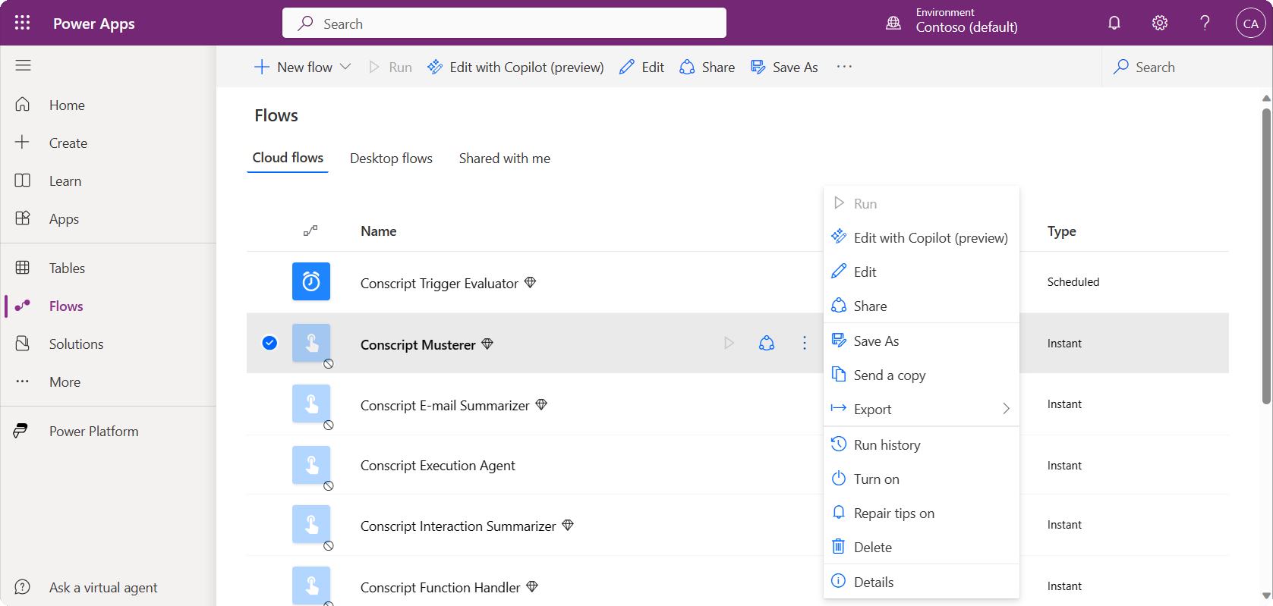The width and height of the screenshot is (1273, 606).
Task: Switch to the Desktop flows tab
Action: click(391, 158)
